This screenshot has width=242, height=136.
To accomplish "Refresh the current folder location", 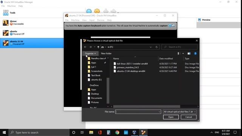I will [x=157, y=47].
